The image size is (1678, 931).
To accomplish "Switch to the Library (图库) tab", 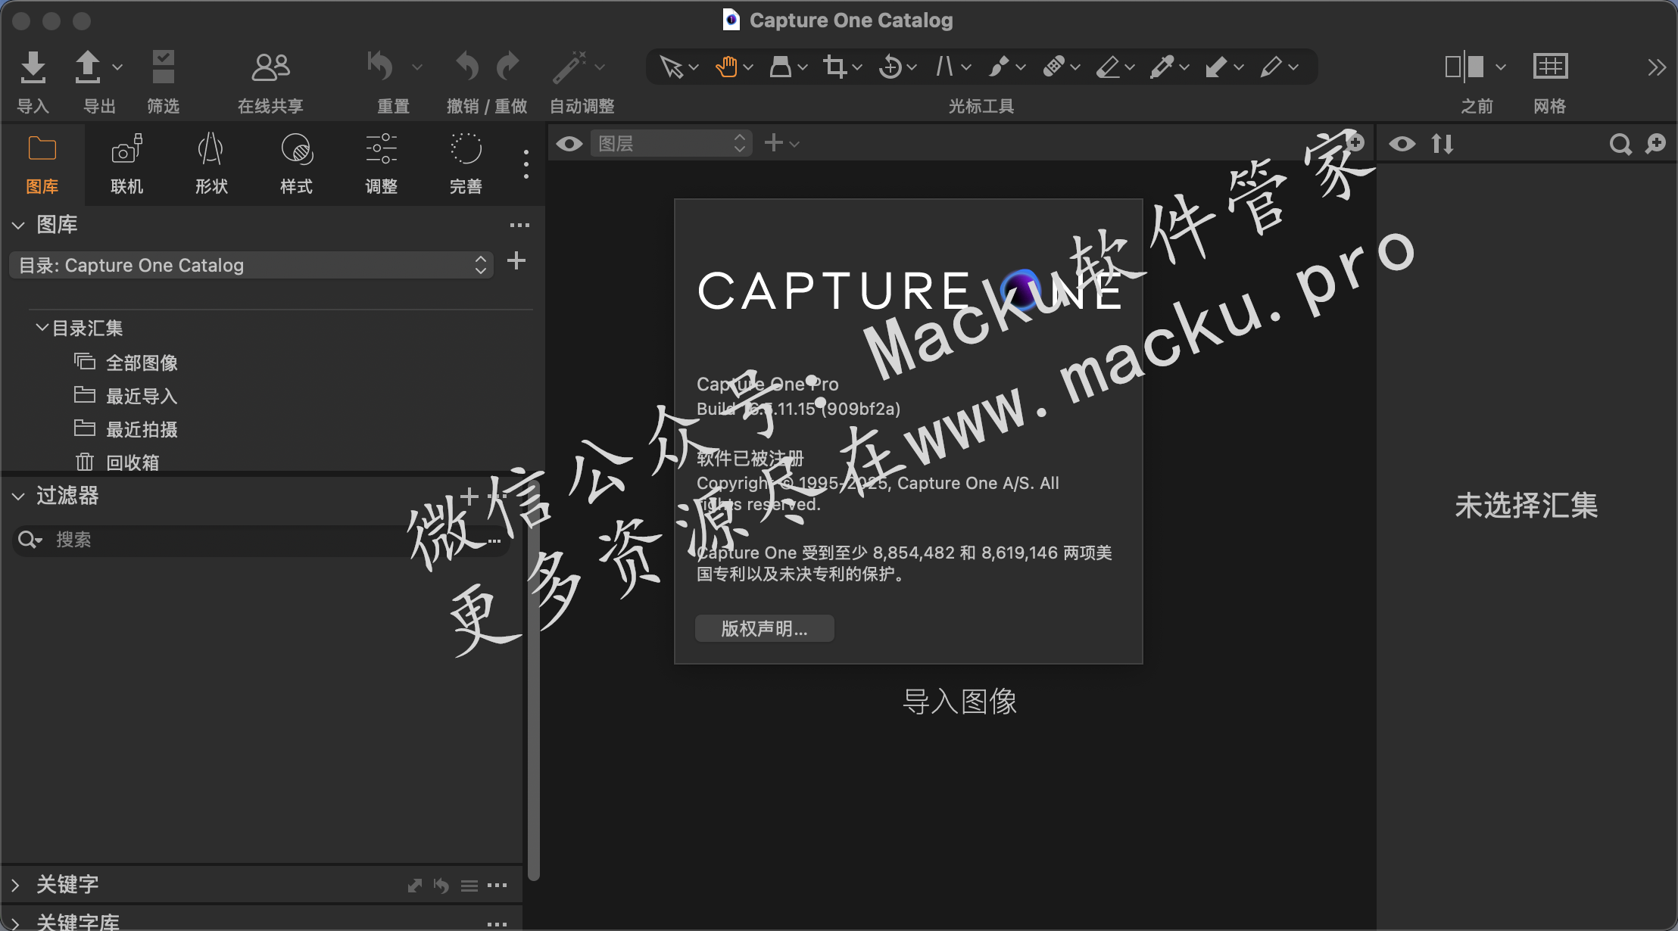I will [x=42, y=164].
